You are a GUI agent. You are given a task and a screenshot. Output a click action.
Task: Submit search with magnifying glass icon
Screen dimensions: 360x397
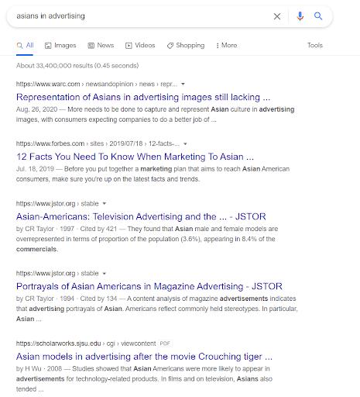point(318,16)
